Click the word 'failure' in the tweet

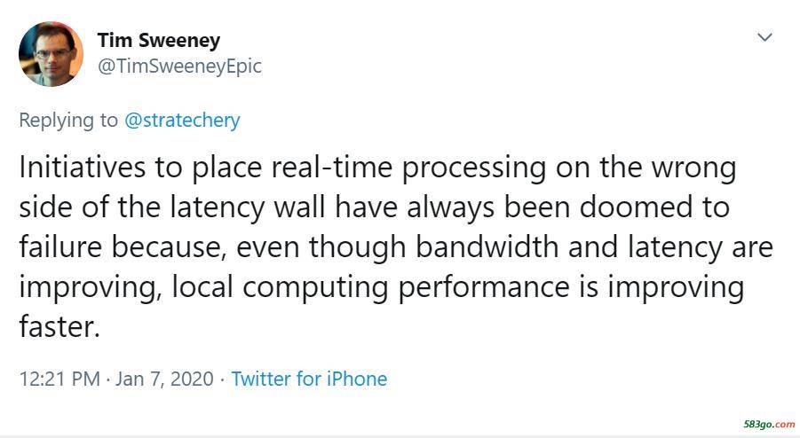[60, 247]
